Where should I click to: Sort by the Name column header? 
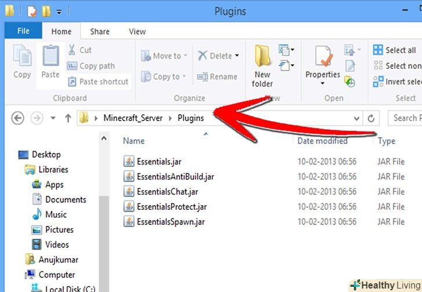click(x=134, y=141)
